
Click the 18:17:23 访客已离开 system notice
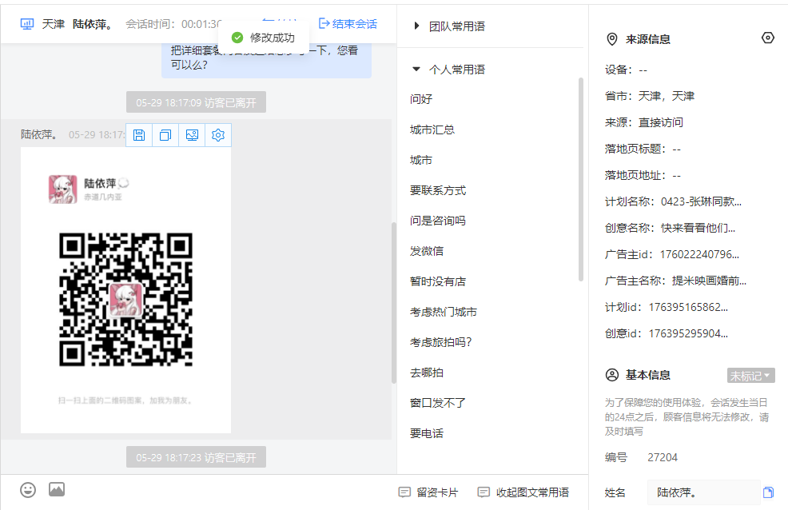tap(196, 457)
